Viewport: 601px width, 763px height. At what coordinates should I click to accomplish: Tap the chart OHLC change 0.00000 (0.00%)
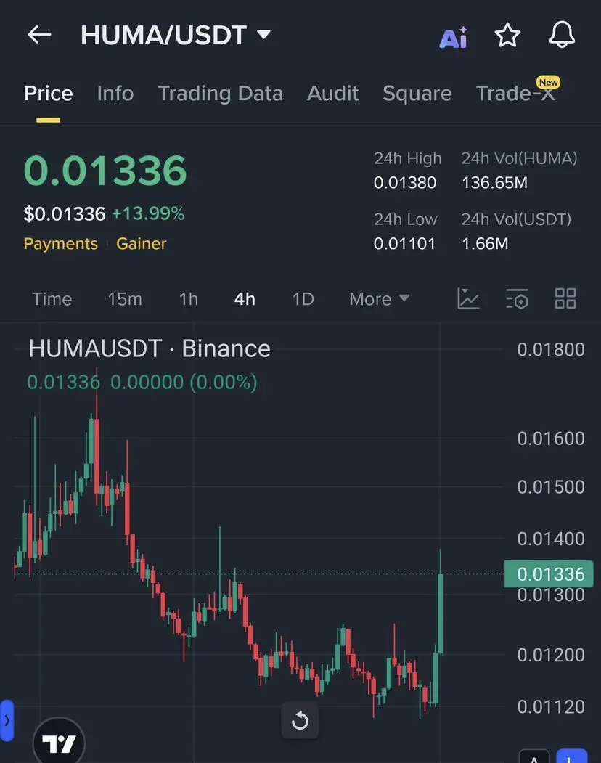pyautogui.click(x=184, y=383)
